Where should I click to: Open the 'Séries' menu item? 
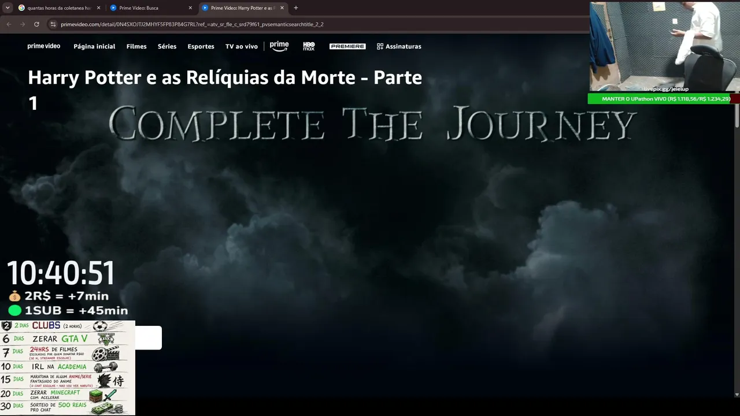(x=167, y=46)
